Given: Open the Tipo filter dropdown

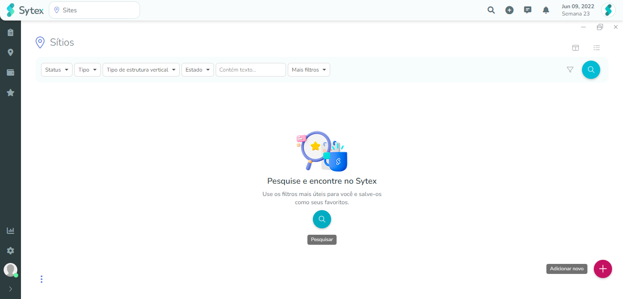Looking at the screenshot, I should (88, 70).
